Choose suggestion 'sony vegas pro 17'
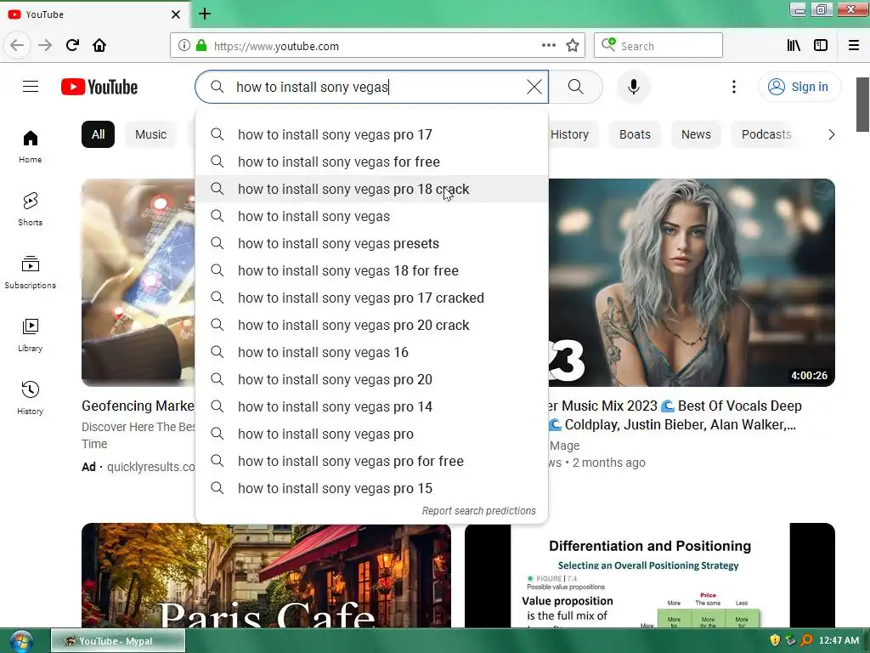The height and width of the screenshot is (653, 870). [x=372, y=134]
